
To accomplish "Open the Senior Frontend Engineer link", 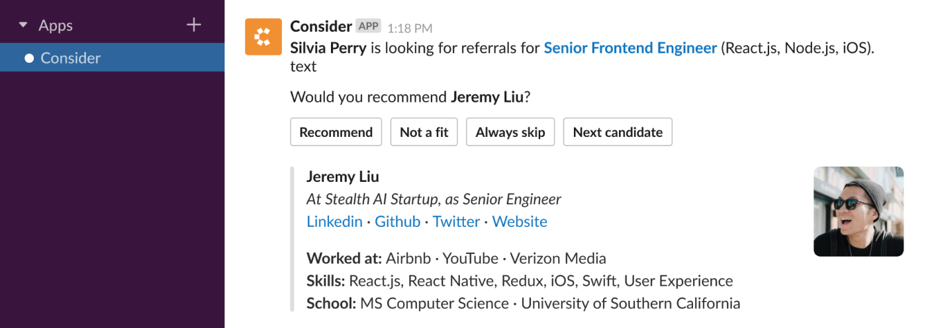I will point(630,48).
